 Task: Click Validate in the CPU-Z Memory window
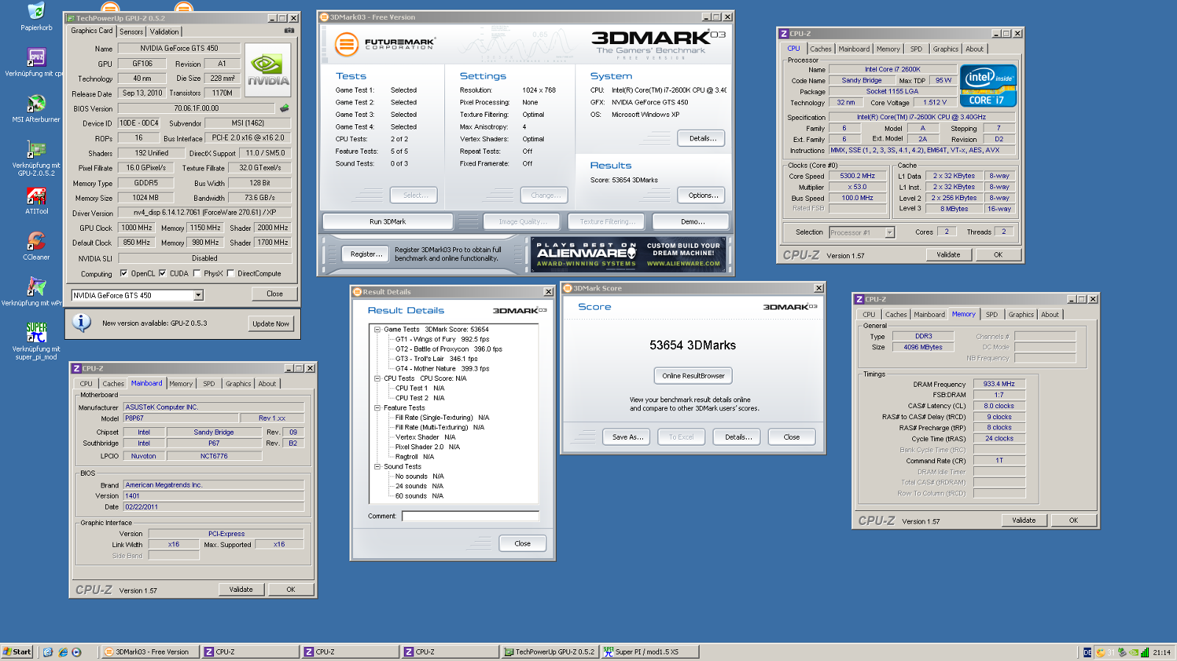(1023, 521)
